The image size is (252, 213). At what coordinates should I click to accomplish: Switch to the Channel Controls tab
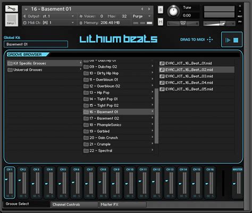coord(74,205)
